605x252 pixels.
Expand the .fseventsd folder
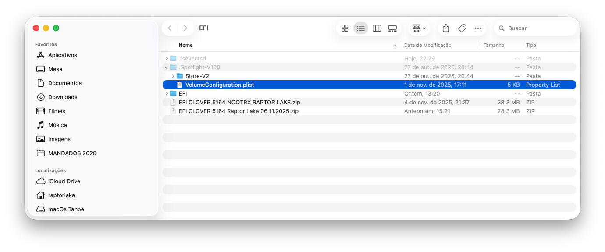pos(167,58)
